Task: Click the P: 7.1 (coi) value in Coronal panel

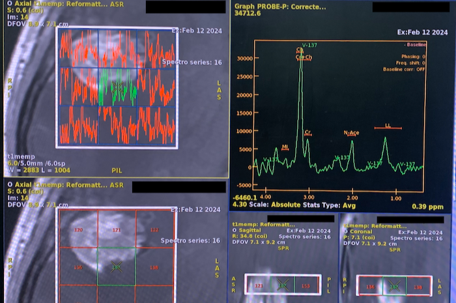Action: coord(359,237)
